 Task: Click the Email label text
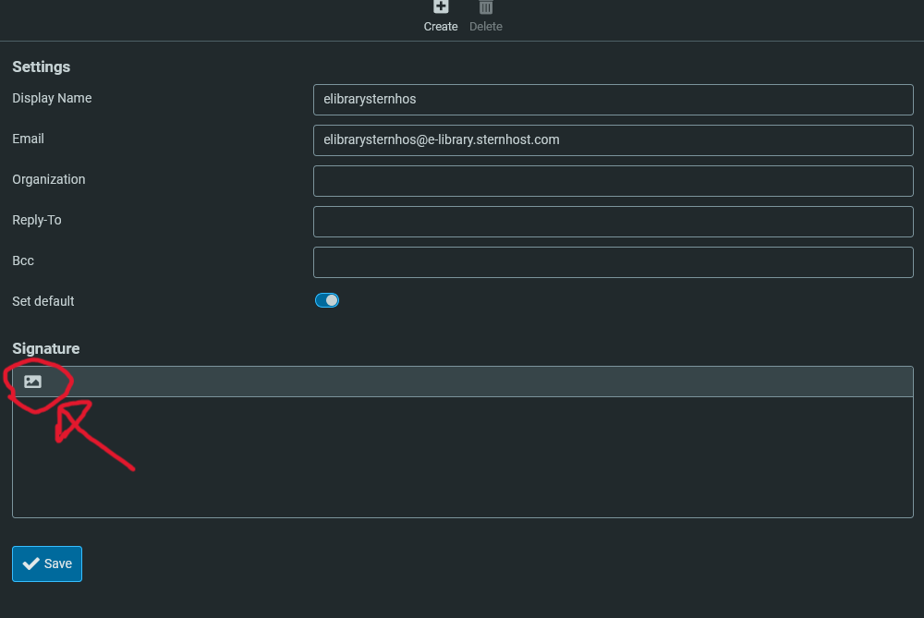[x=28, y=139]
